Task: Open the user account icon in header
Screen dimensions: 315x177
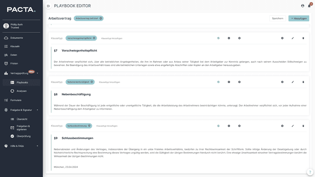Action: [302, 6]
